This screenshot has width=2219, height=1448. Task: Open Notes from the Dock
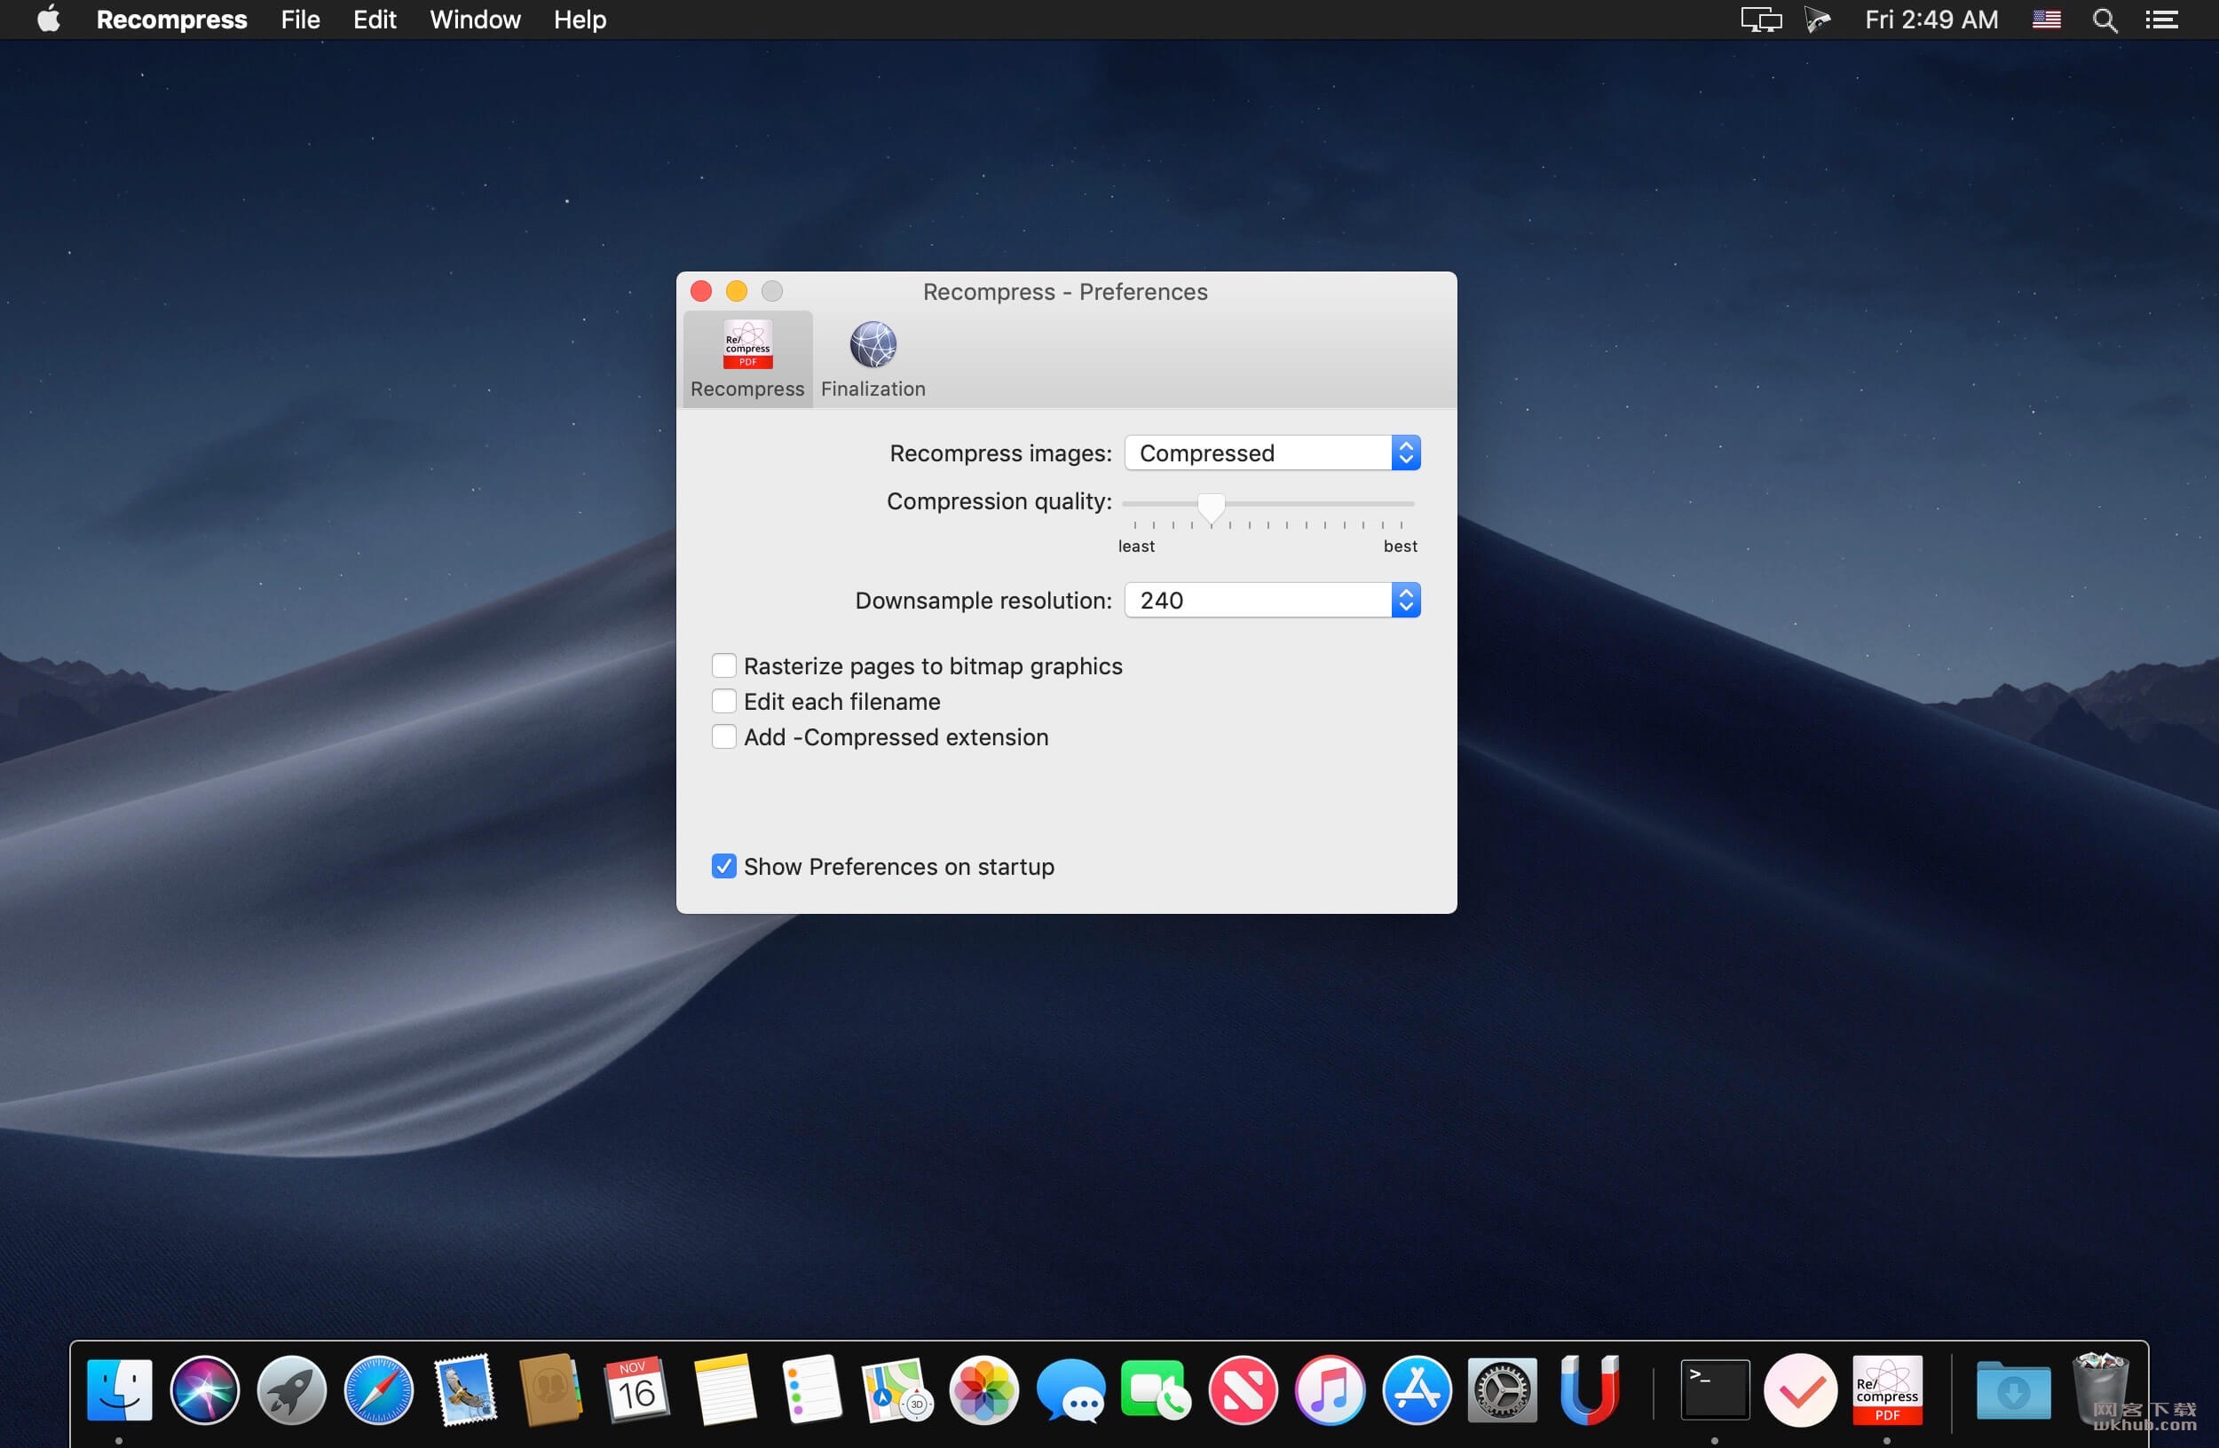click(x=724, y=1389)
